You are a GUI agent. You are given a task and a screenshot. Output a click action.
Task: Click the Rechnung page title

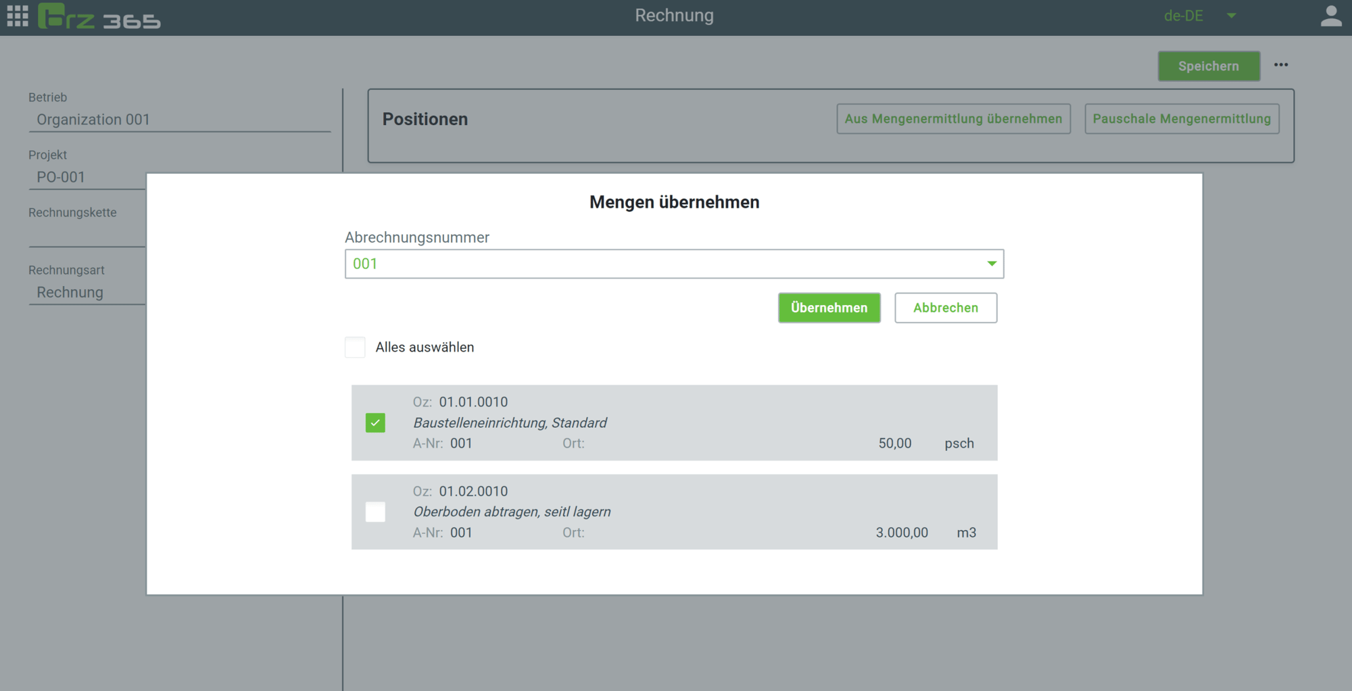[x=674, y=16]
